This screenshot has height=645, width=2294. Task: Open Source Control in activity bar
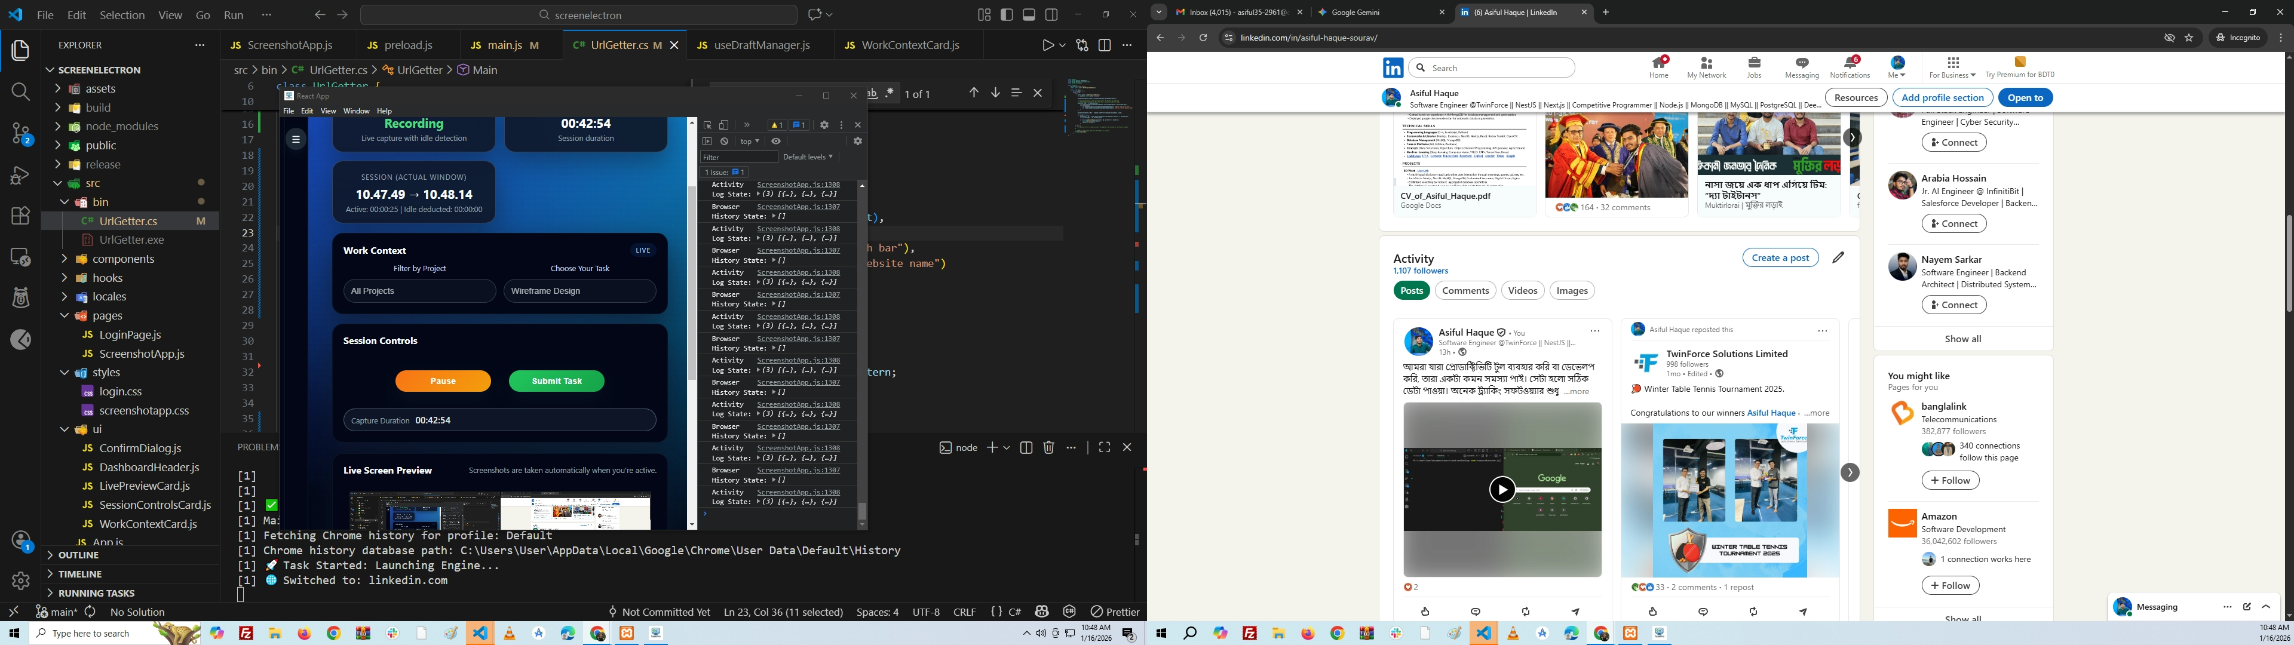20,134
